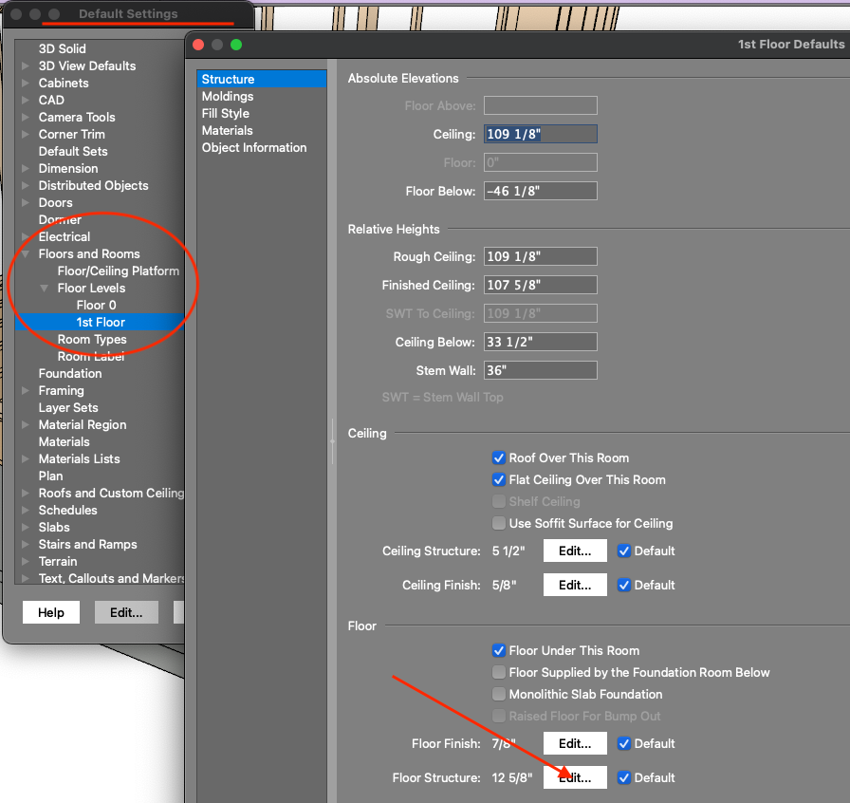Screen dimensions: 850x803
Task: Open the Fill Style panel
Action: tap(226, 113)
